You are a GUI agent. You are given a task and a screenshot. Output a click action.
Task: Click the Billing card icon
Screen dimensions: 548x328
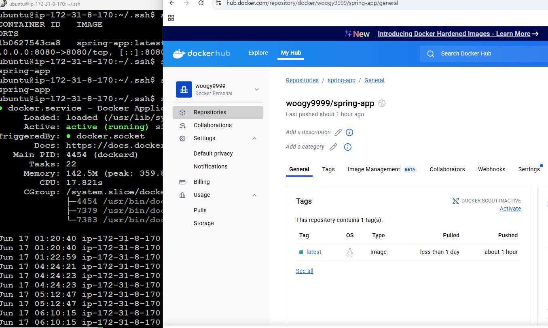click(x=182, y=182)
